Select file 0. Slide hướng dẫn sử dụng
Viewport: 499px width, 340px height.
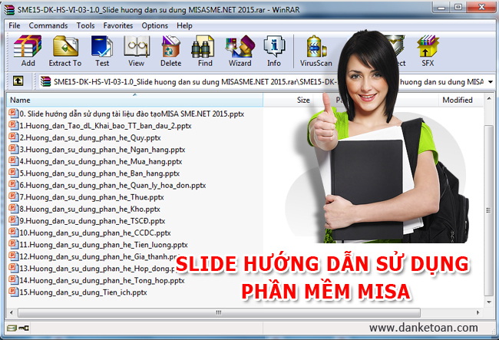(x=127, y=114)
